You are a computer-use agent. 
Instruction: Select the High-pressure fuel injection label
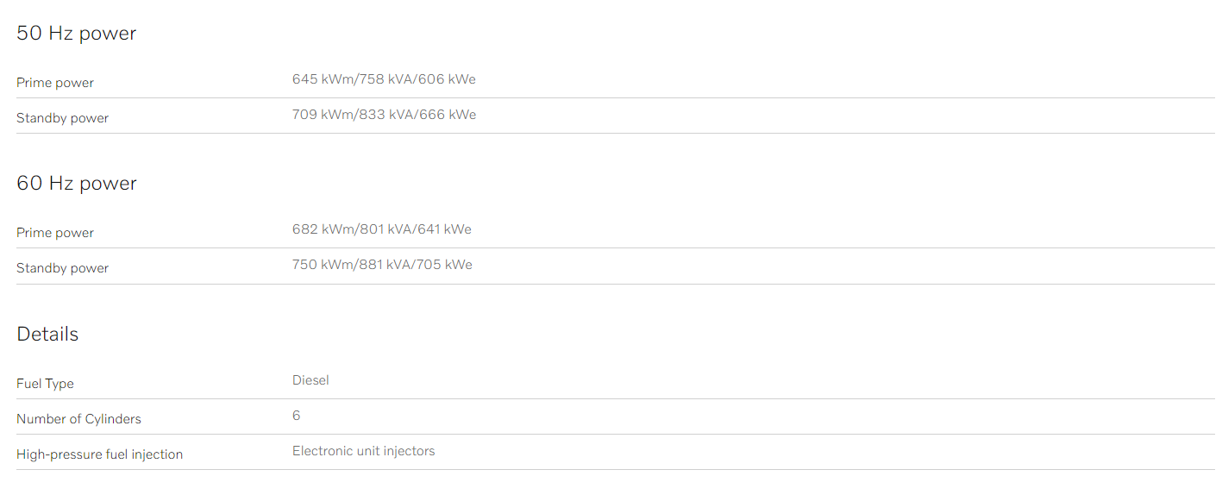pos(99,454)
